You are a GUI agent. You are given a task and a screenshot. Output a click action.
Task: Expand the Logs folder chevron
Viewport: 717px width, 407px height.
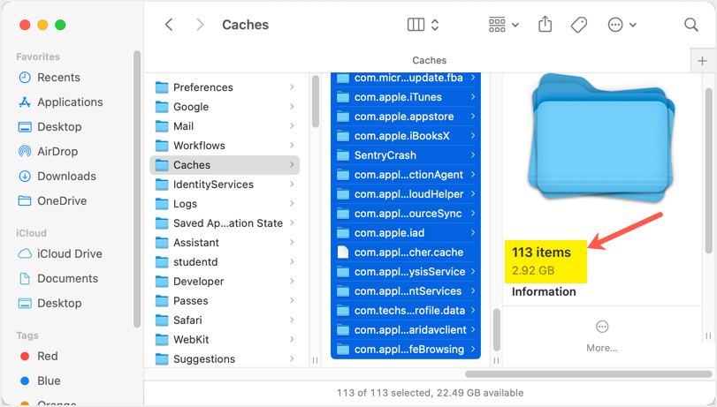point(292,204)
